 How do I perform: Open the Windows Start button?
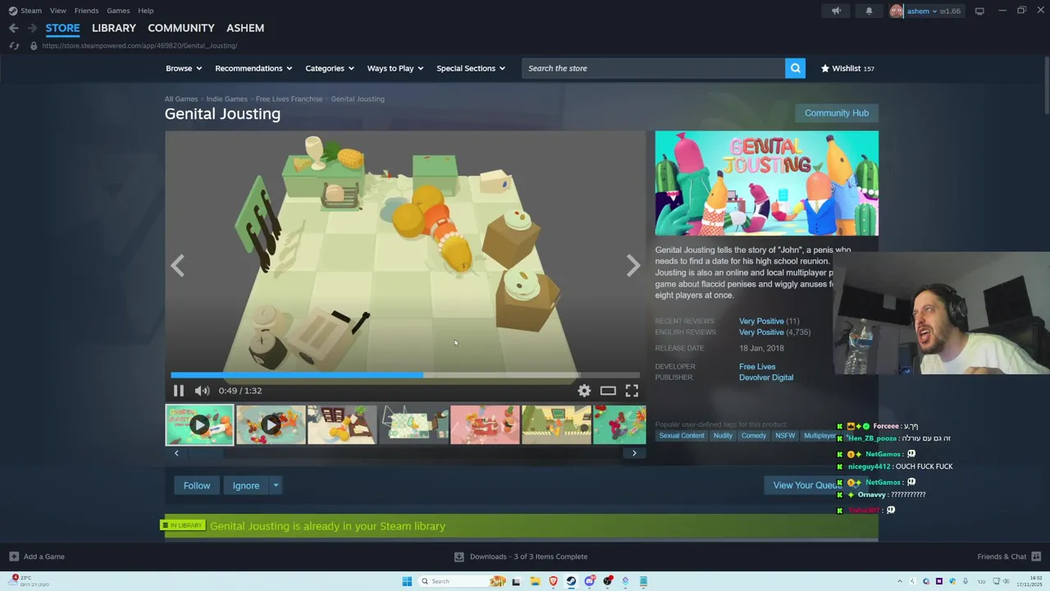click(407, 581)
